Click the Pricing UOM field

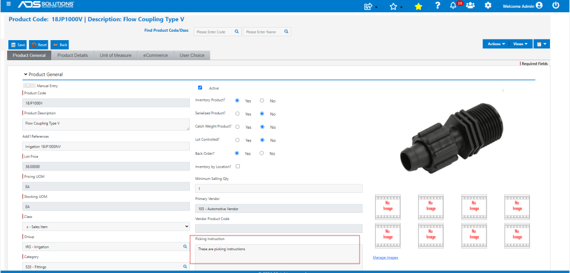(x=106, y=187)
